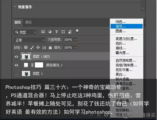This screenshot has height=120, width=157.
Task: Choose 纯色... from the menu
Action: click(x=127, y=22)
